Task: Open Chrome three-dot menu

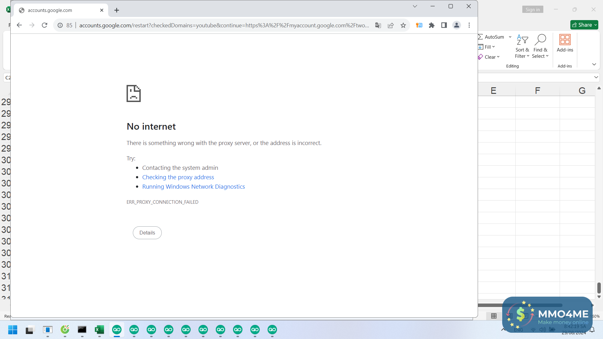Action: tap(469, 25)
